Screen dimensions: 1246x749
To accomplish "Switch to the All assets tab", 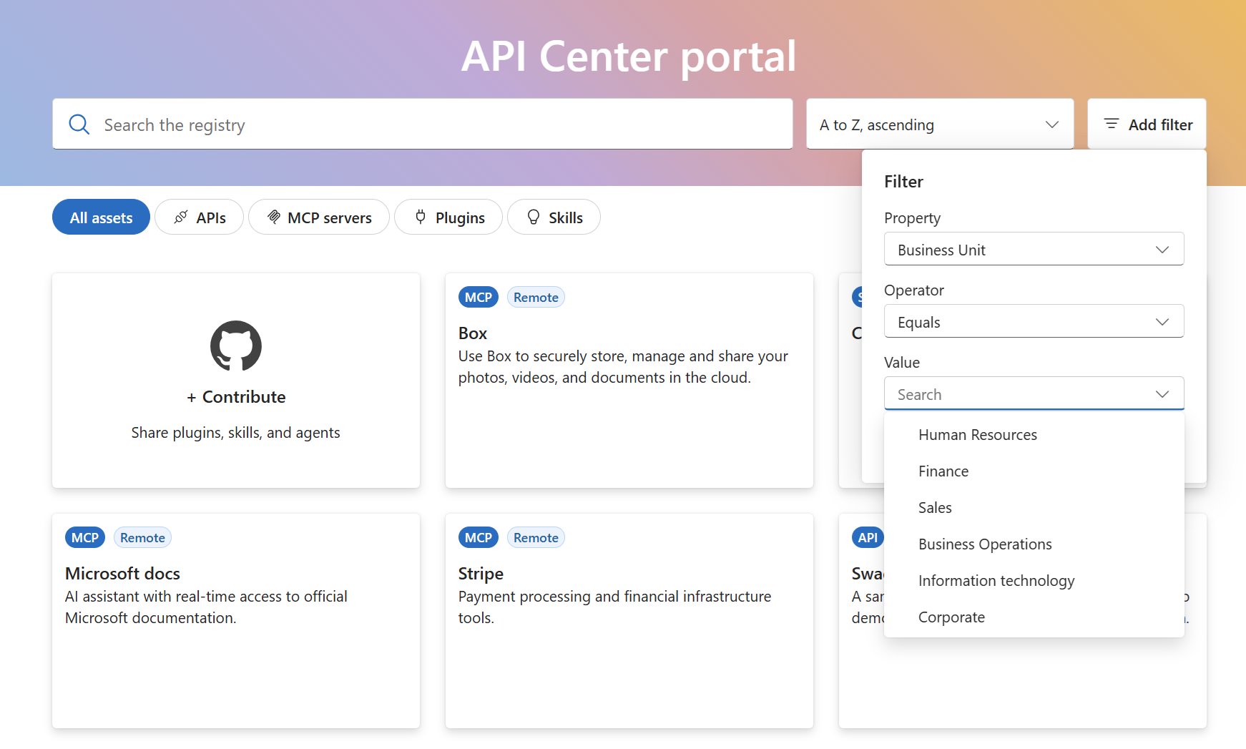I will pyautogui.click(x=101, y=217).
